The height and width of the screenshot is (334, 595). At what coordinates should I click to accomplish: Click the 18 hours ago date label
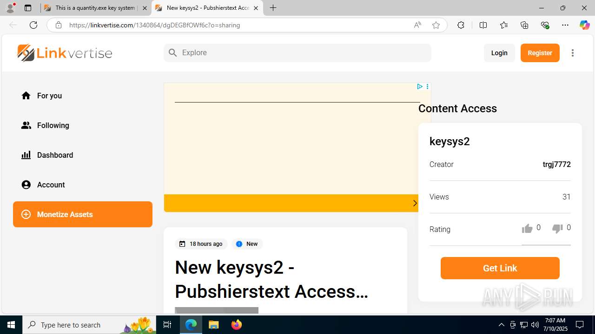click(x=201, y=244)
